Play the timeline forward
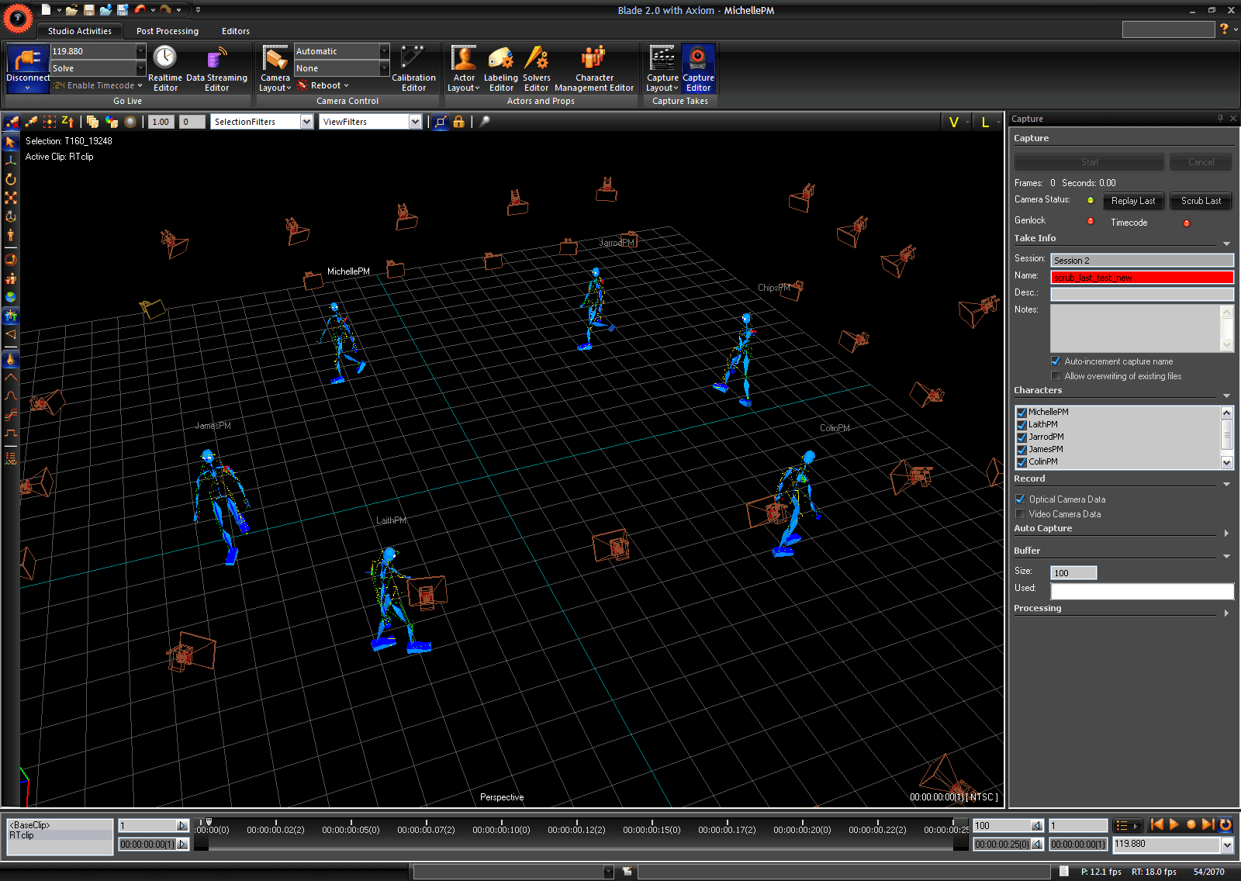The image size is (1241, 881). 1174,825
